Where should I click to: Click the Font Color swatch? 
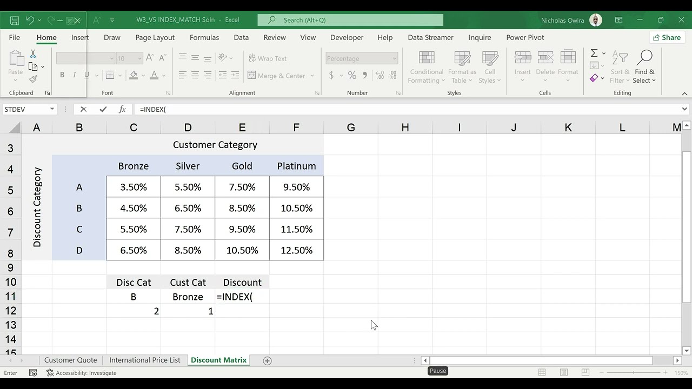(x=154, y=76)
